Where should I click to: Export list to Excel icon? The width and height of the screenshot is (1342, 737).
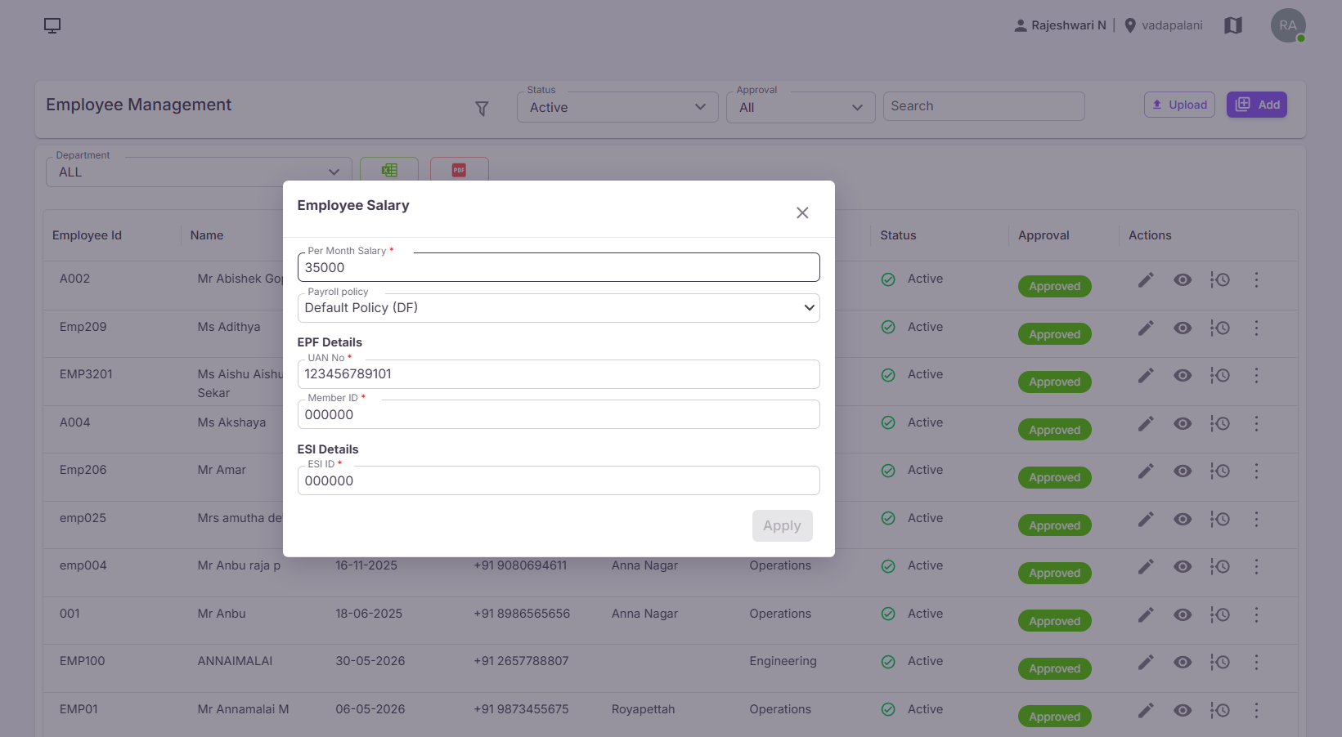point(389,170)
